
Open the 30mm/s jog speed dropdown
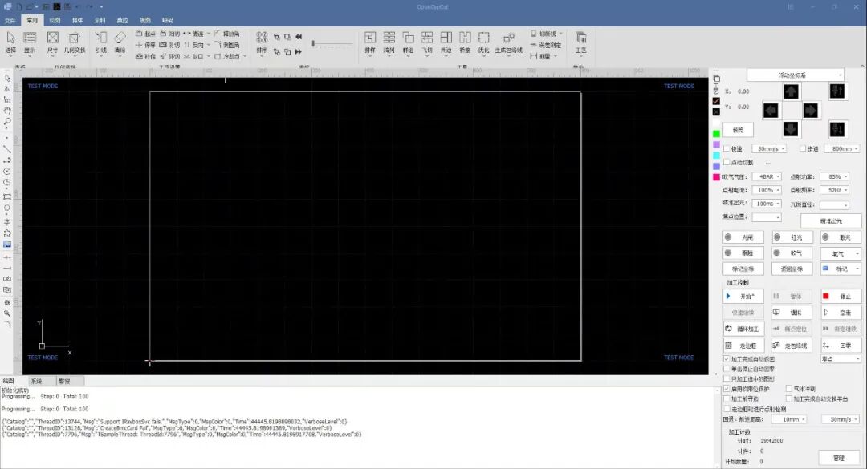pos(768,148)
